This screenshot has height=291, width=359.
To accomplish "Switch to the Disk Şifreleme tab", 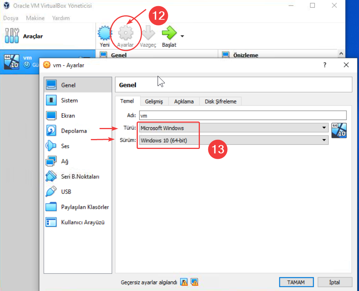I will tap(220, 101).
